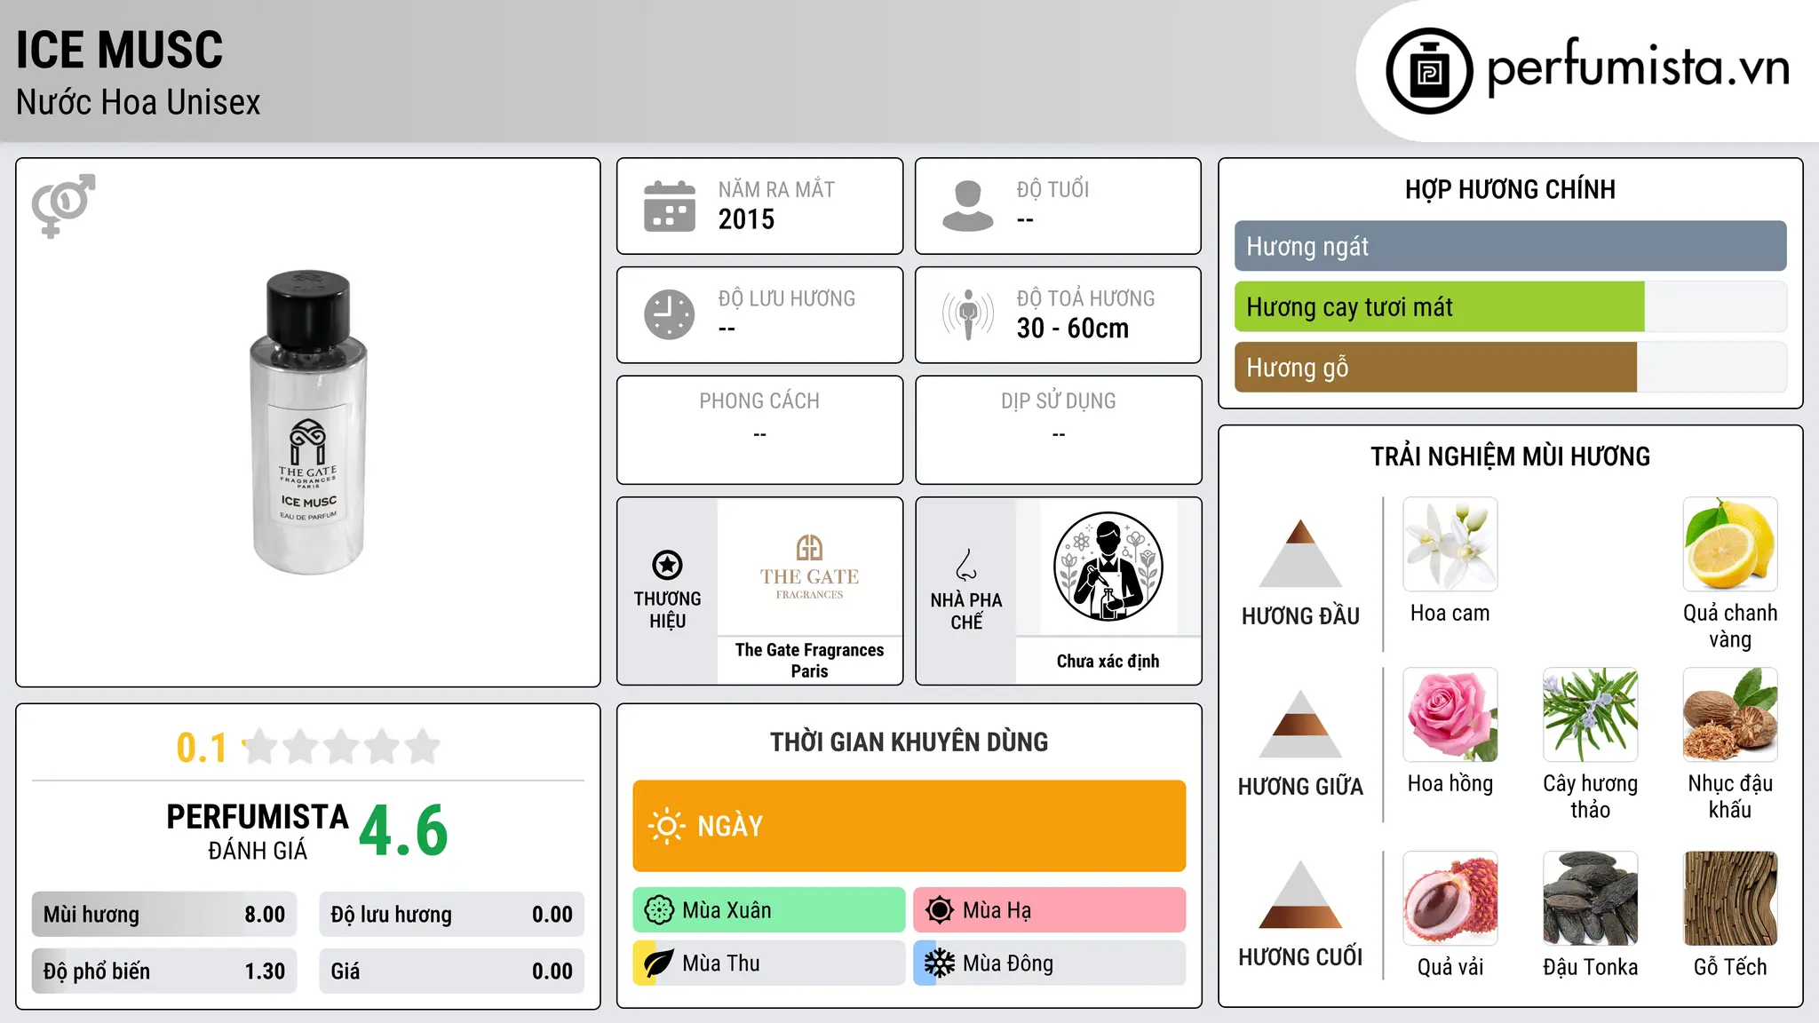
Task: Click the Trải nghiệm mùi hương heading
Action: pyautogui.click(x=1510, y=456)
